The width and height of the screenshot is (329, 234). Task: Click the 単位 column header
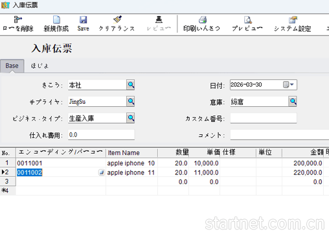click(269, 153)
